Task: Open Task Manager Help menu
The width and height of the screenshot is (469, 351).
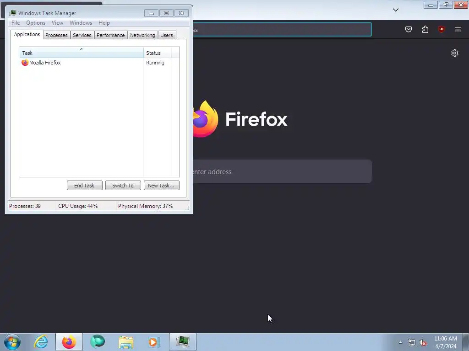Action: pyautogui.click(x=104, y=23)
